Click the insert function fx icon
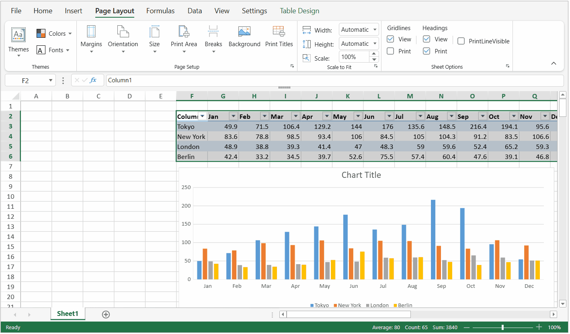Screen dimensions: 570x334 click(93, 80)
